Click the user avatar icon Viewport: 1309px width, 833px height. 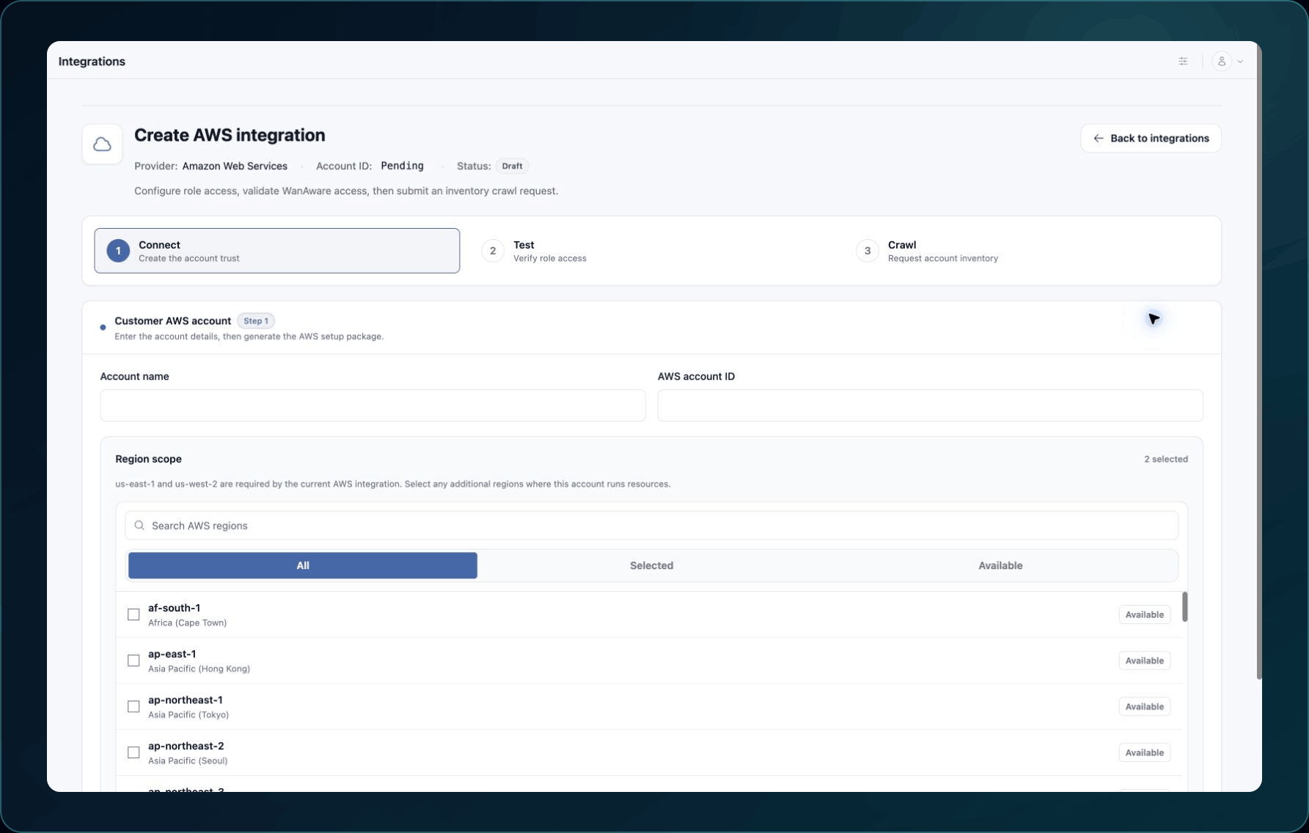pos(1222,62)
